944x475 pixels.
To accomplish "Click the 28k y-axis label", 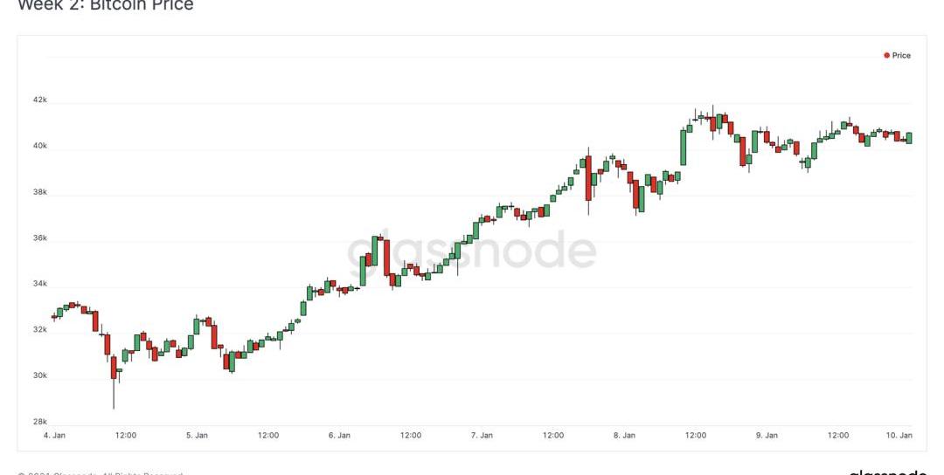I will tap(39, 422).
